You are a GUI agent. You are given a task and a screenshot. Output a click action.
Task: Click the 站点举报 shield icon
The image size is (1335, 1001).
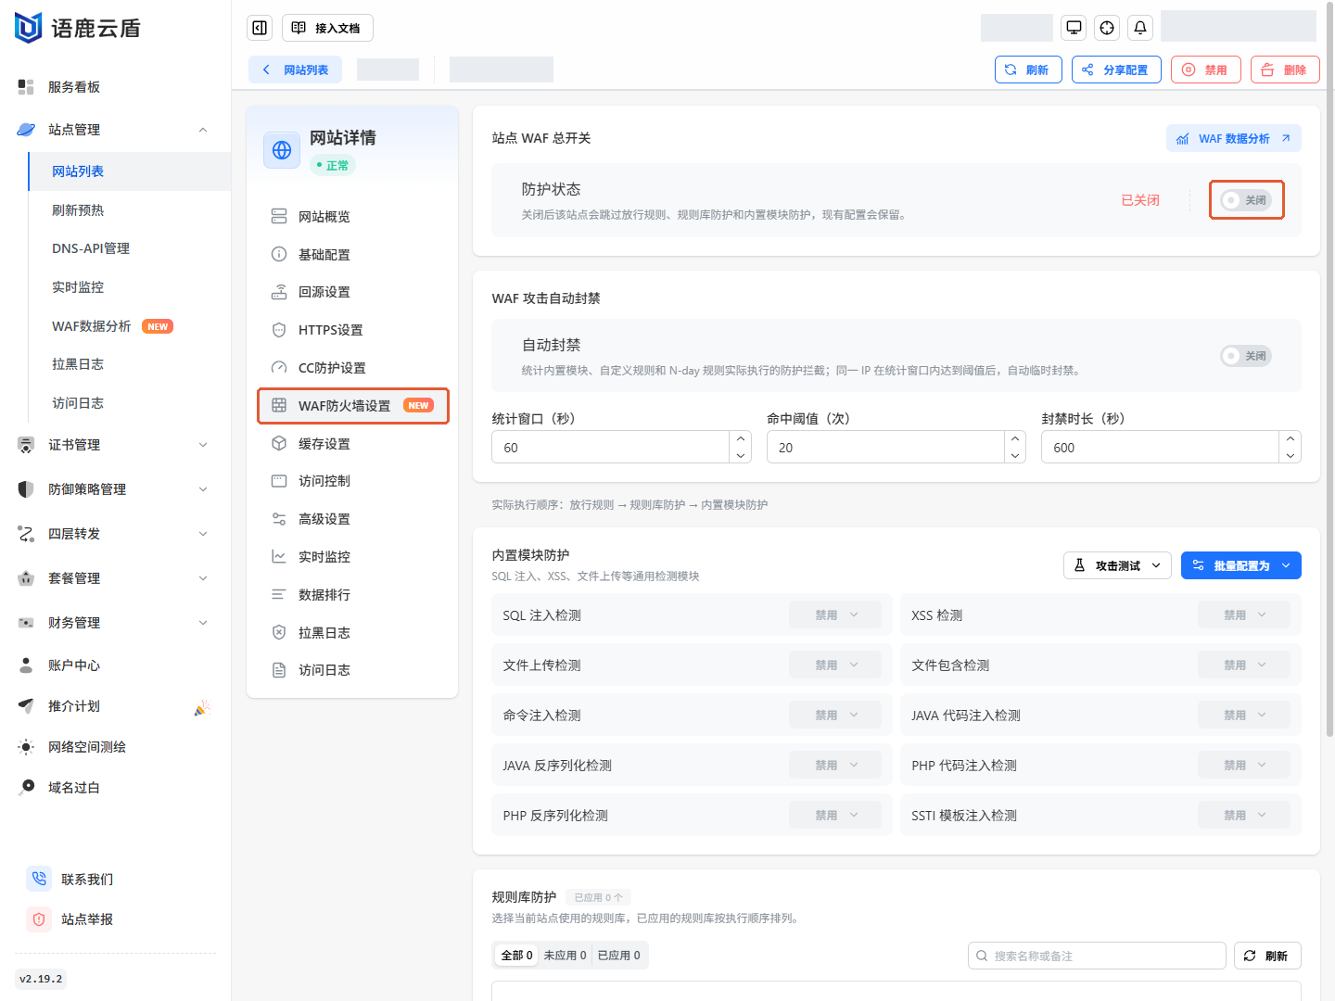(39, 919)
